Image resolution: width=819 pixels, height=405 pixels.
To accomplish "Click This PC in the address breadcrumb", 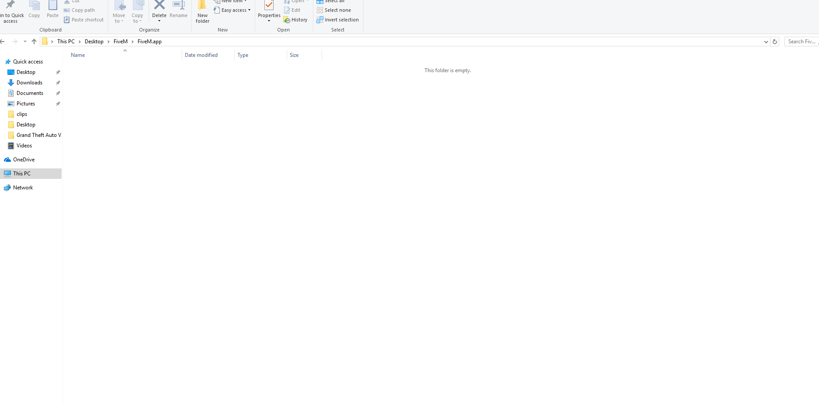I will coord(66,42).
